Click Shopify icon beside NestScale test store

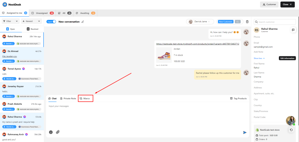(x=257, y=130)
